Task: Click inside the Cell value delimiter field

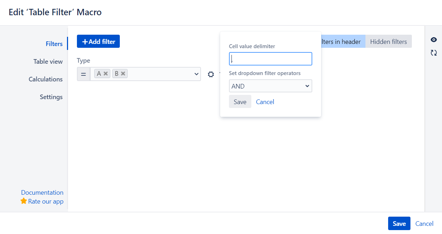Action: [x=270, y=58]
